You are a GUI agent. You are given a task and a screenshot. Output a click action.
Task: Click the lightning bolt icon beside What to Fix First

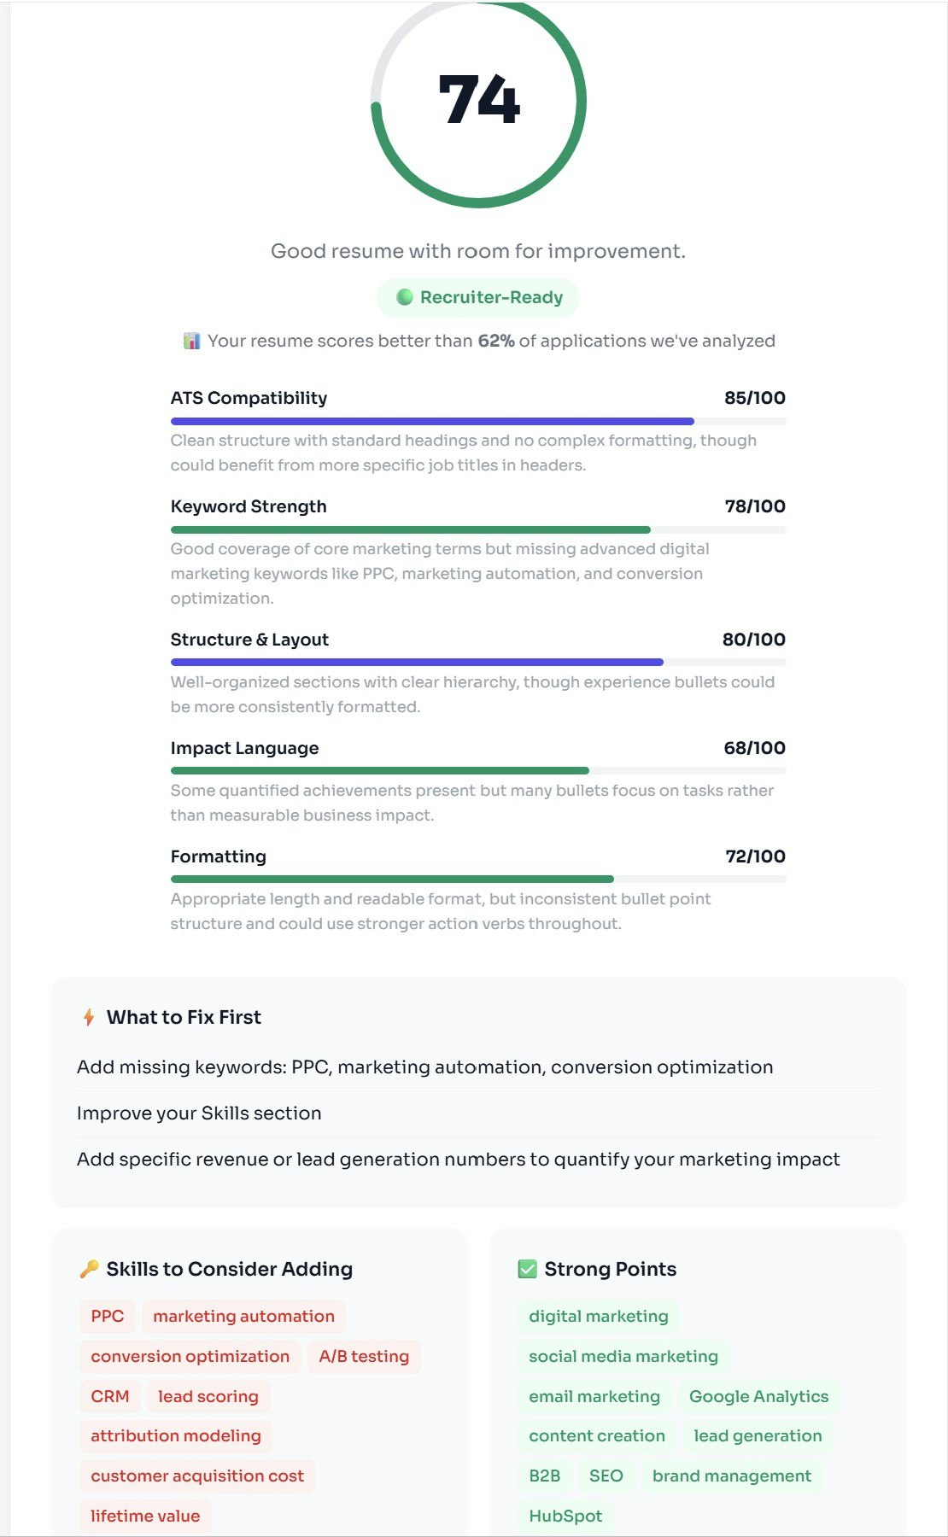86,1017
